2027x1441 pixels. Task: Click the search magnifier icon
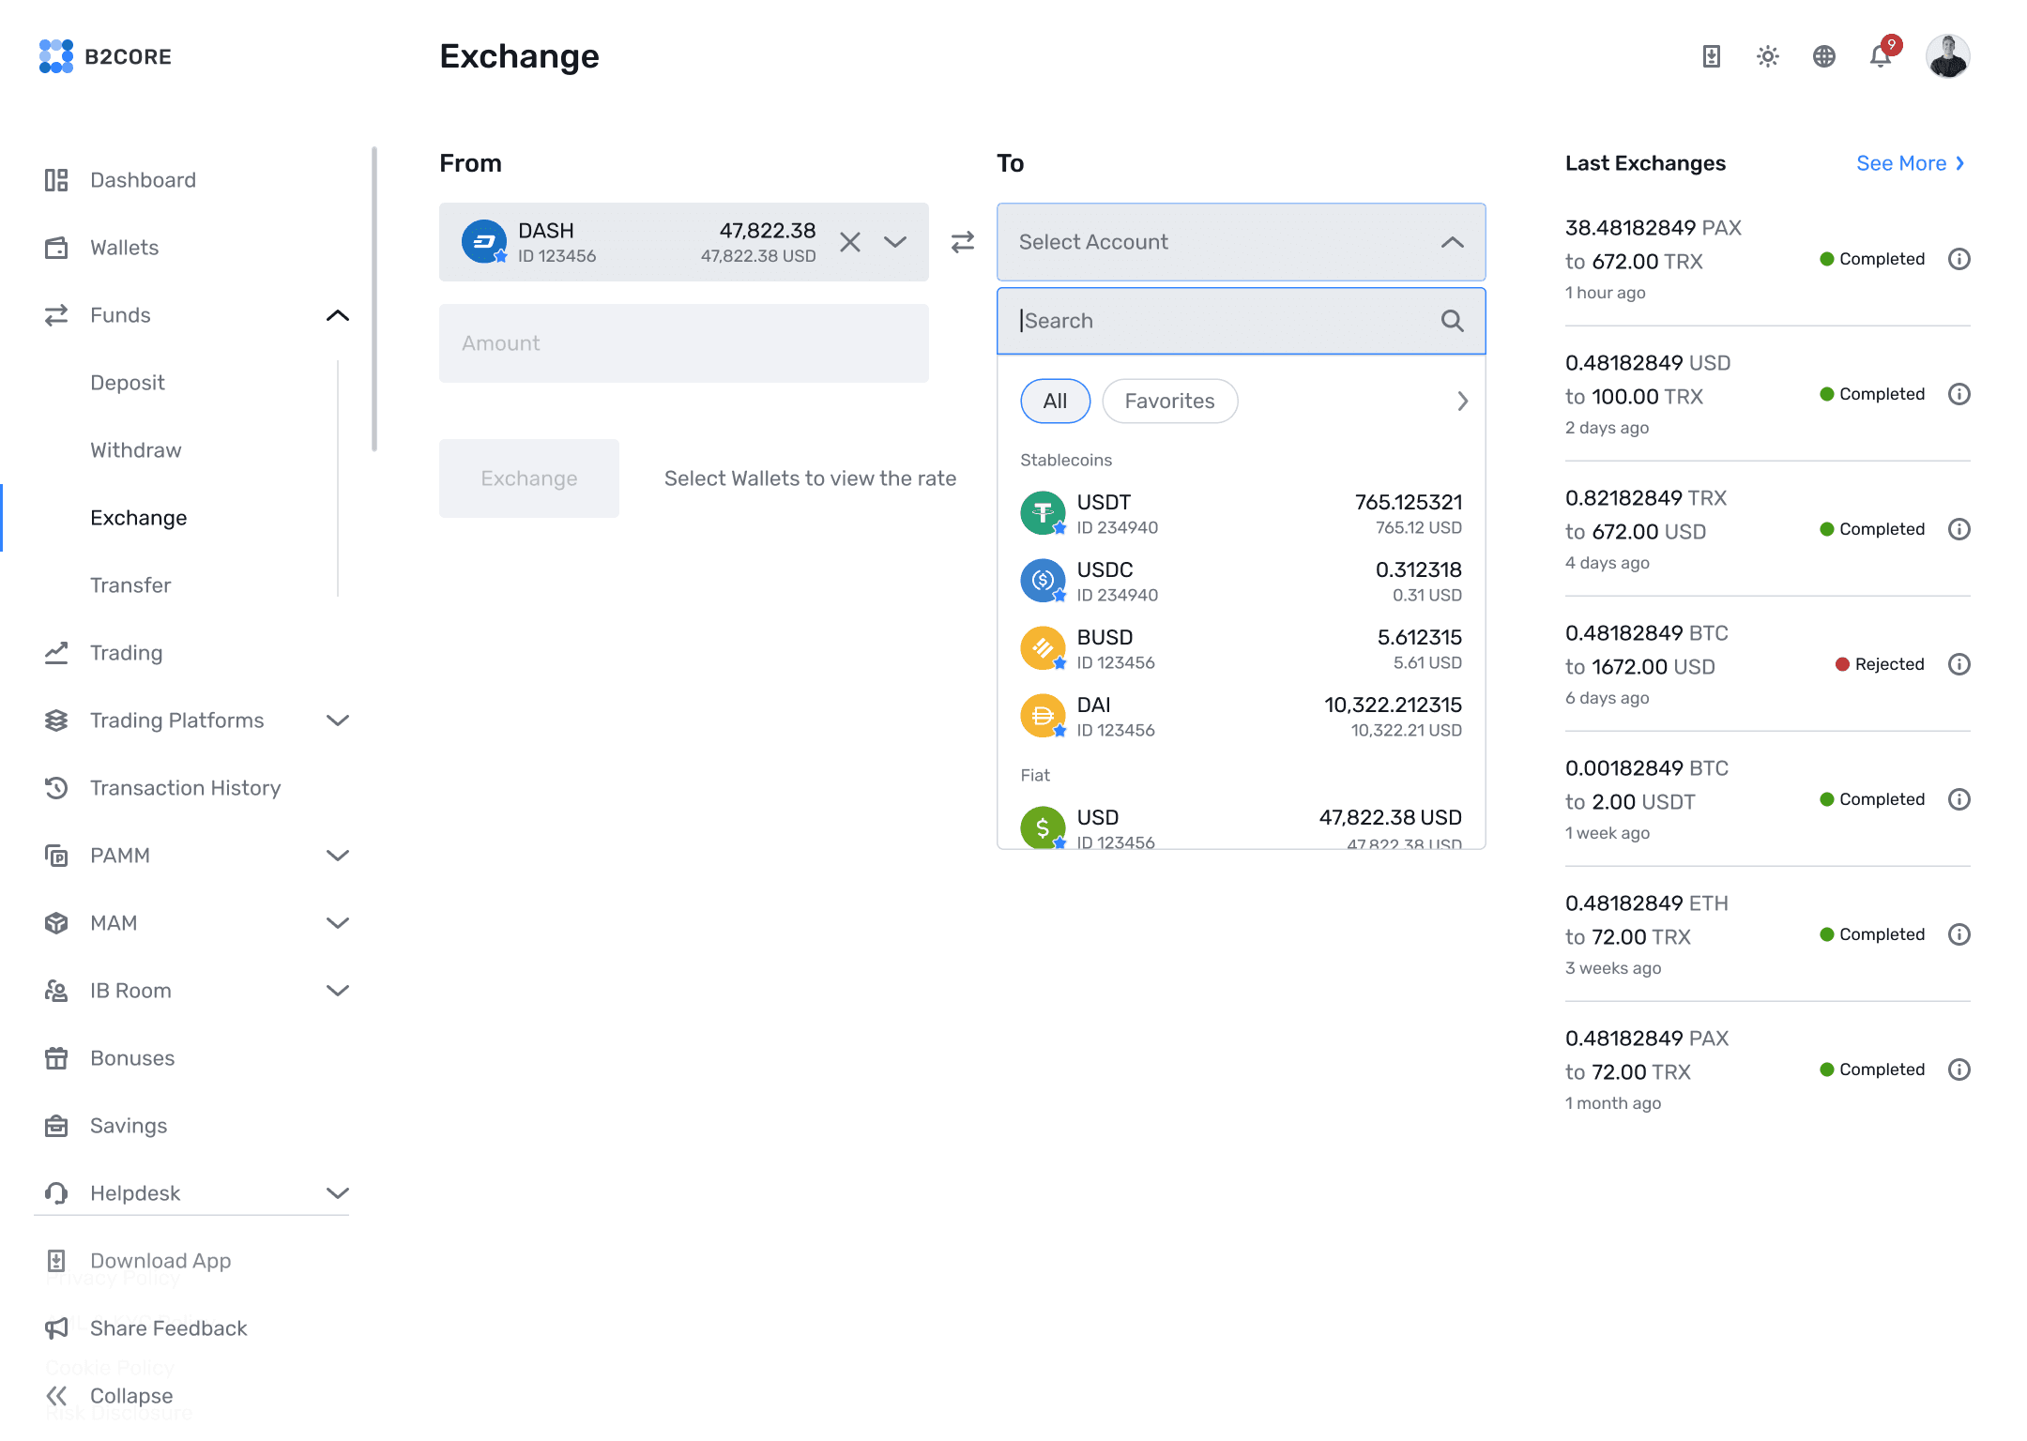(1453, 321)
